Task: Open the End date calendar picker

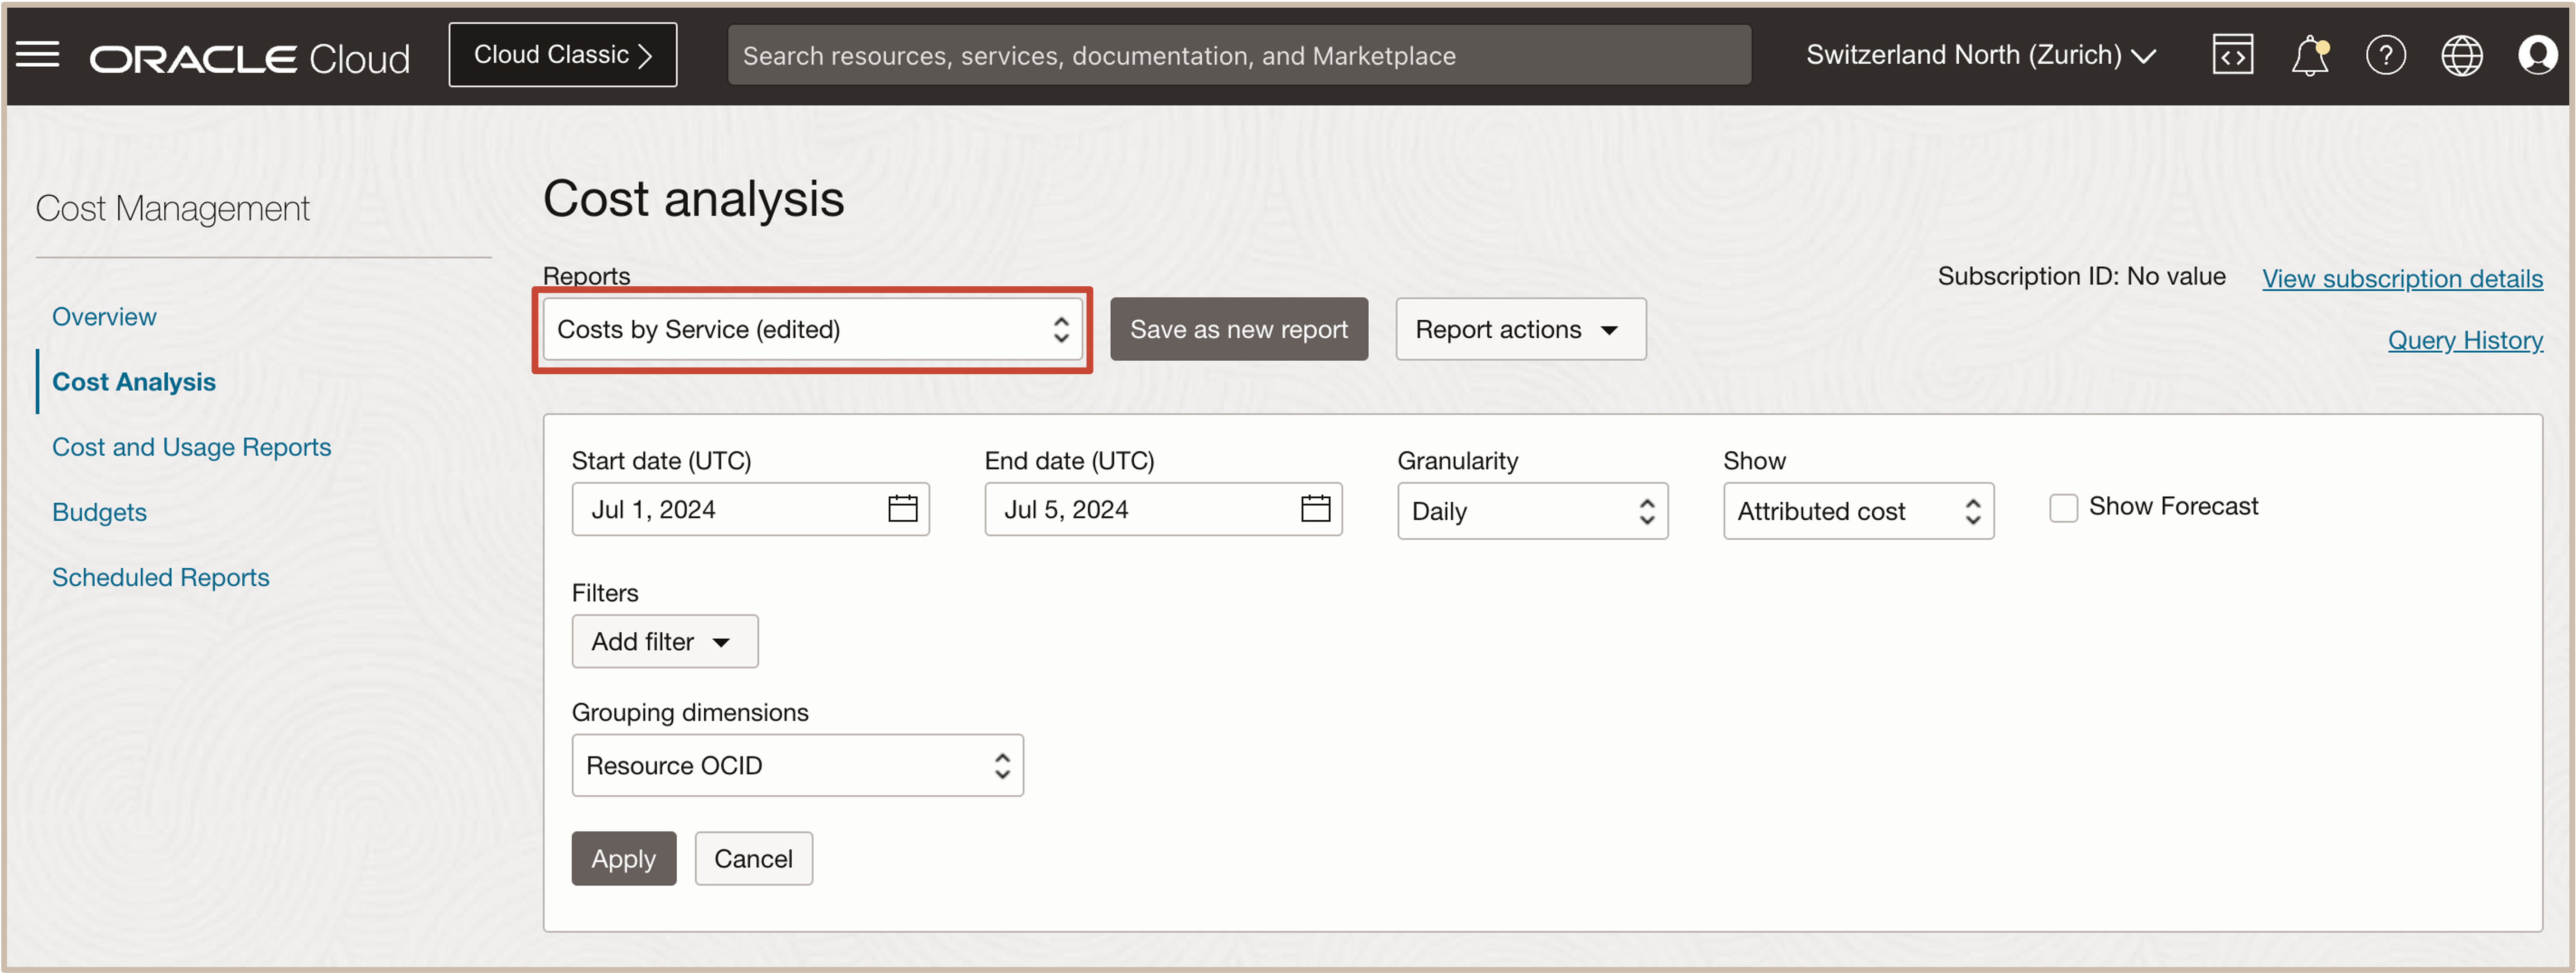Action: (x=1315, y=509)
